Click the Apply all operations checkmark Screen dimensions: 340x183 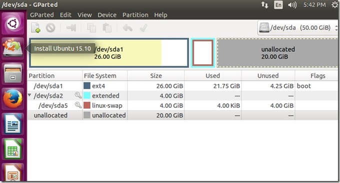(143, 28)
